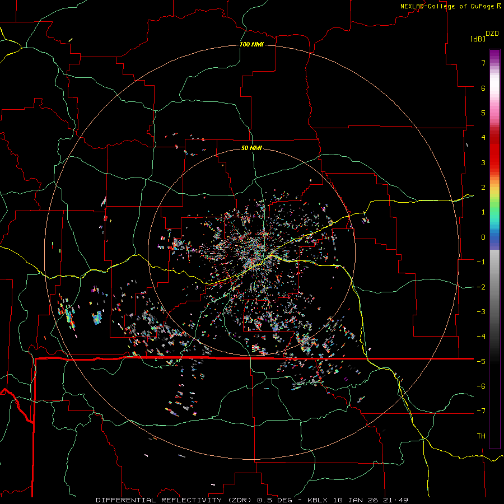Click the -1 value on the color scale
The height and width of the screenshot is (504, 504).
pyautogui.click(x=481, y=262)
